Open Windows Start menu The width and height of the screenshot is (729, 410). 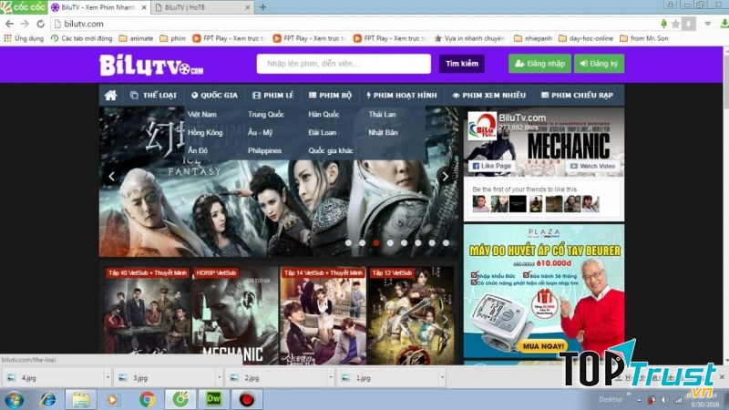tap(14, 399)
